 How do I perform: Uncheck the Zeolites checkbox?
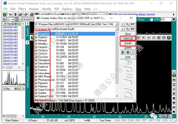36,93
